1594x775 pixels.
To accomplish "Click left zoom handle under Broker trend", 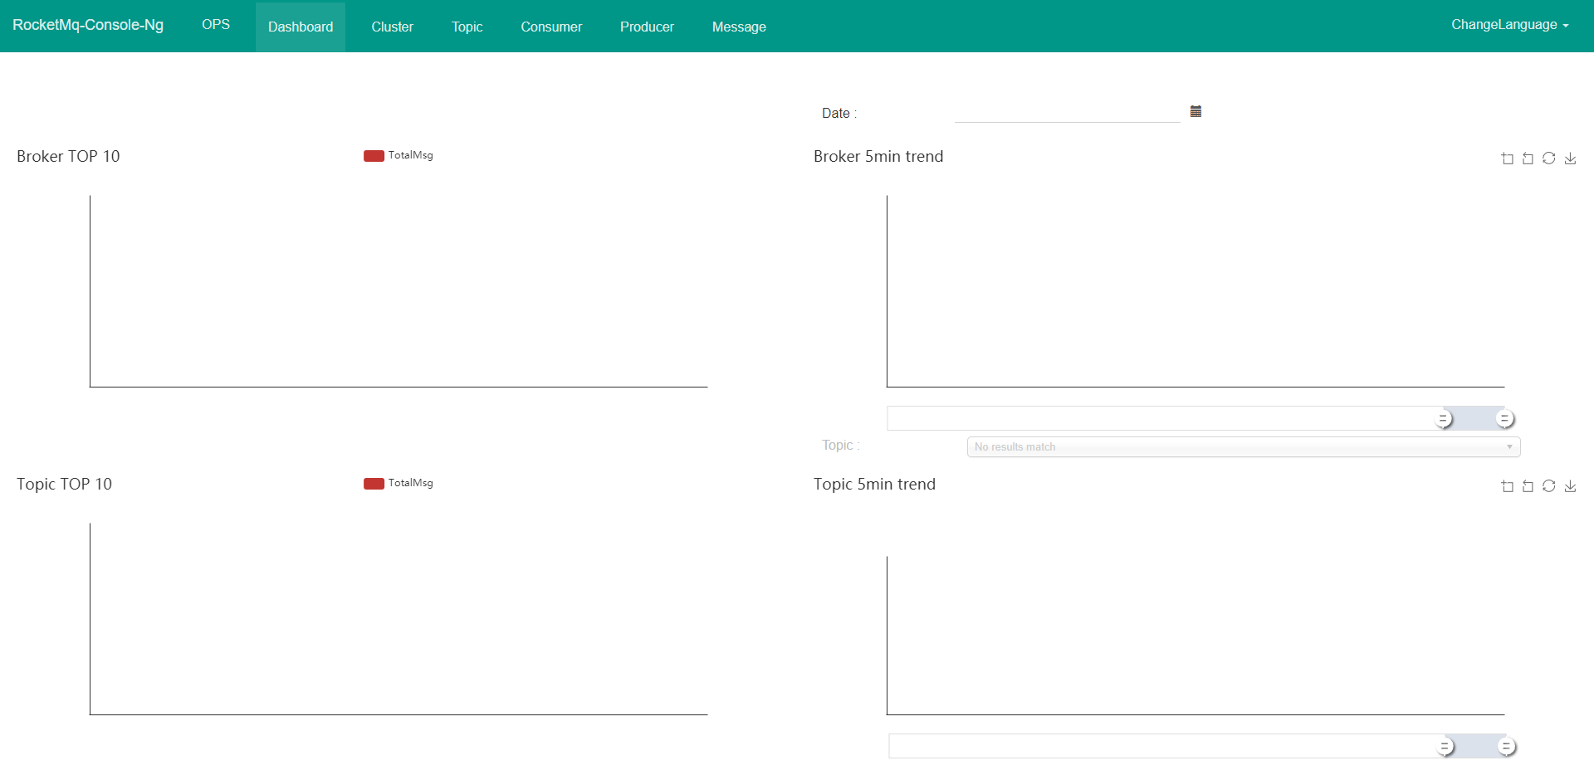I will click(x=1444, y=419).
